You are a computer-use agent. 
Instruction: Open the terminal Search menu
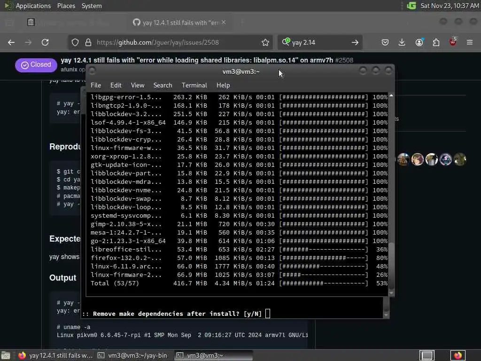[163, 86]
